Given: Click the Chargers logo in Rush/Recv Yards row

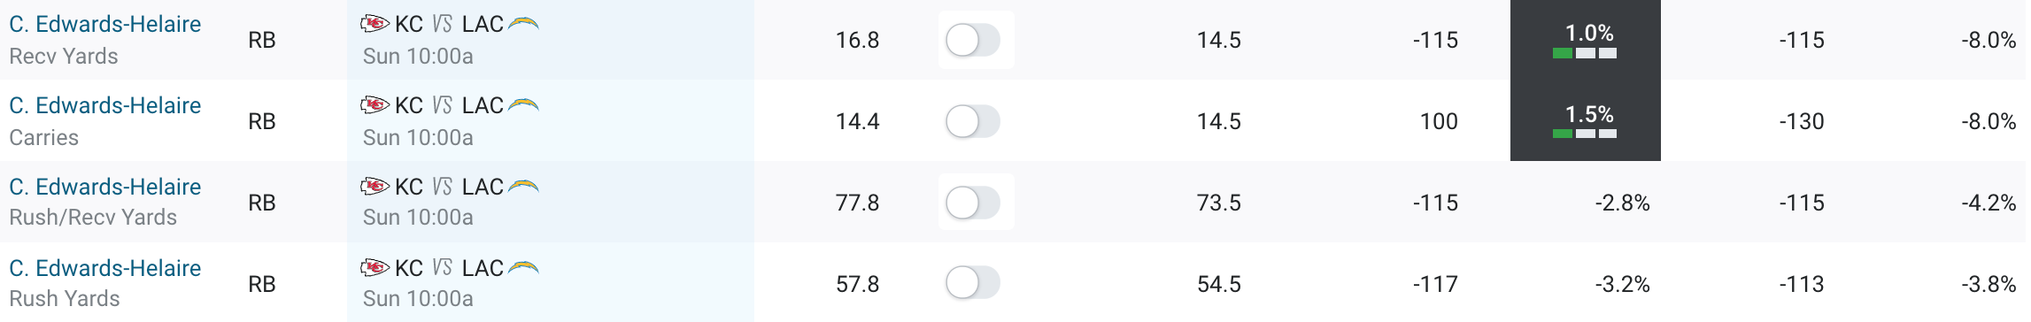Looking at the screenshot, I should (x=523, y=187).
